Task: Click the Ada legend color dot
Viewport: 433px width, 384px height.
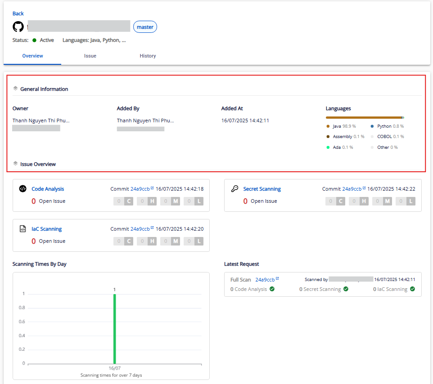Action: 328,147
